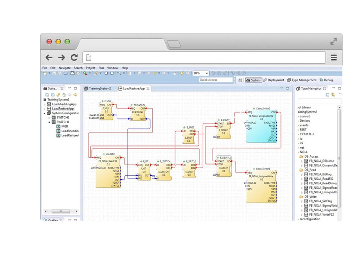Click Expand All in System Explorer
This screenshot has width=360, height=270.
point(53,95)
